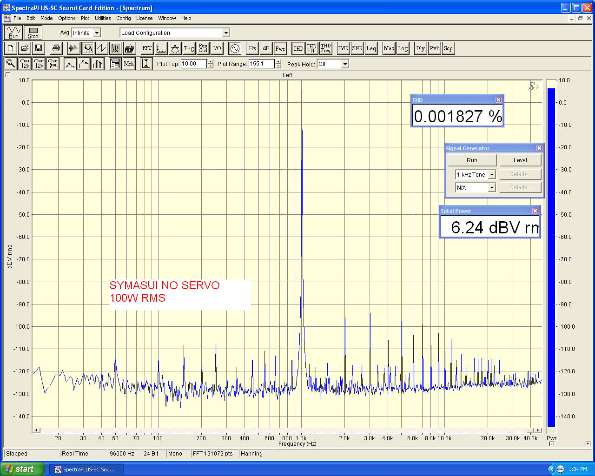Open the Mode menu
The image size is (595, 476).
(x=46, y=18)
